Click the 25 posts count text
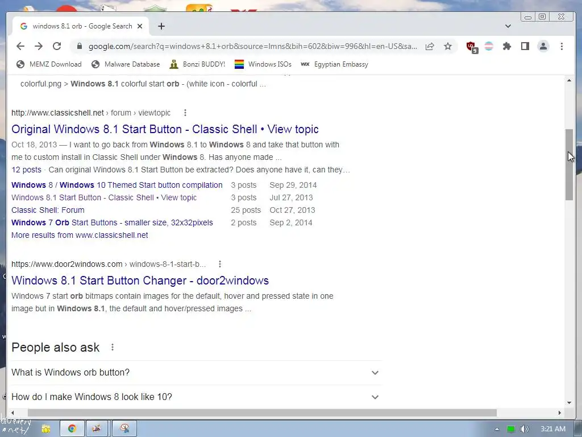Screen dimensions: 582x437 point(246,210)
